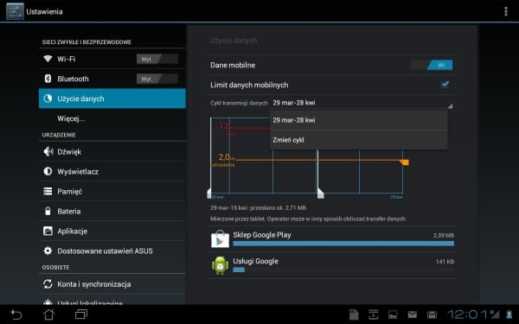Open the Usługi Google data usage row

click(x=332, y=265)
